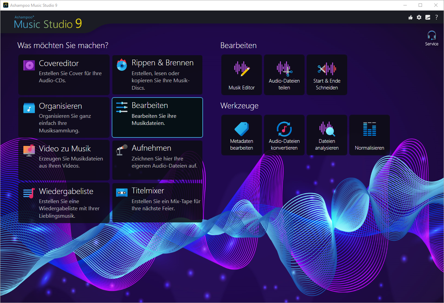Click the thumbs-up feedback icon
The width and height of the screenshot is (444, 303).
[x=410, y=17]
